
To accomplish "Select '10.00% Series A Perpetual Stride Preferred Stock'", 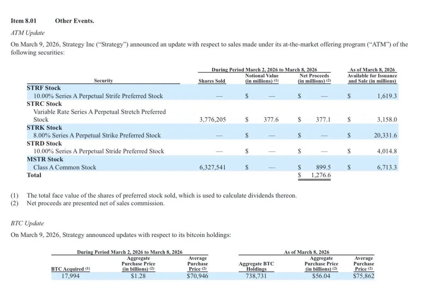I will (x=99, y=151).
